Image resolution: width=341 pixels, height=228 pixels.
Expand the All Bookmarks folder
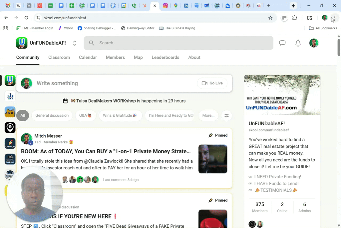323,28
